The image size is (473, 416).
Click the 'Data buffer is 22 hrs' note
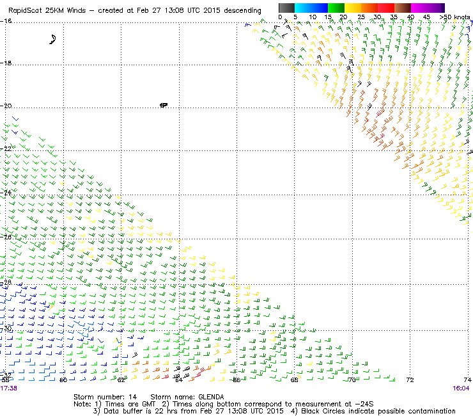click(188, 411)
